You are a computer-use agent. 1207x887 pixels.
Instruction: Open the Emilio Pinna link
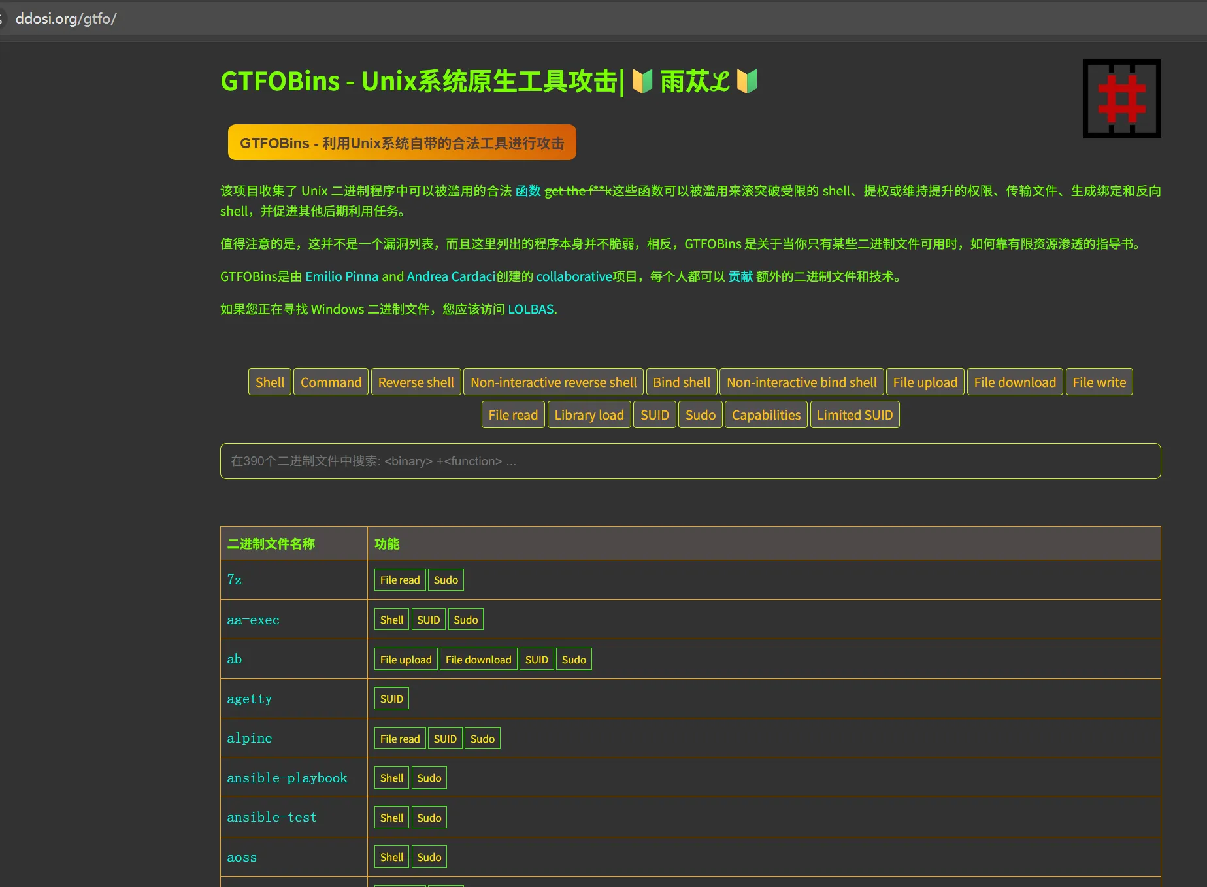point(342,276)
